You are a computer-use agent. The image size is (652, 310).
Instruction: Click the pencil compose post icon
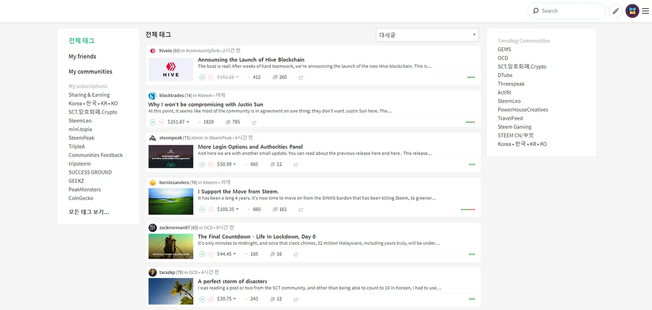coord(616,11)
